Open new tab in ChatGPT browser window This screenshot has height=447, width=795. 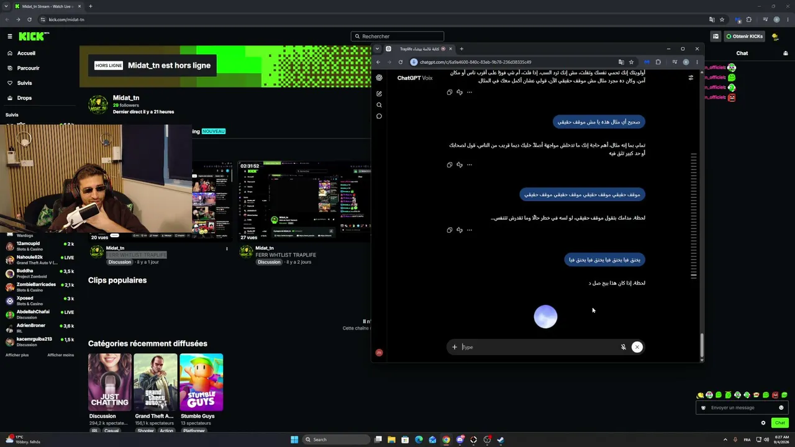point(461,49)
